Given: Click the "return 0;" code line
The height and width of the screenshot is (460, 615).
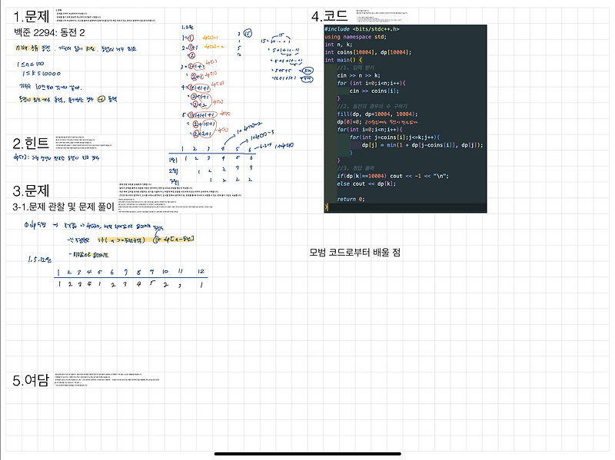Looking at the screenshot, I should coord(351,199).
